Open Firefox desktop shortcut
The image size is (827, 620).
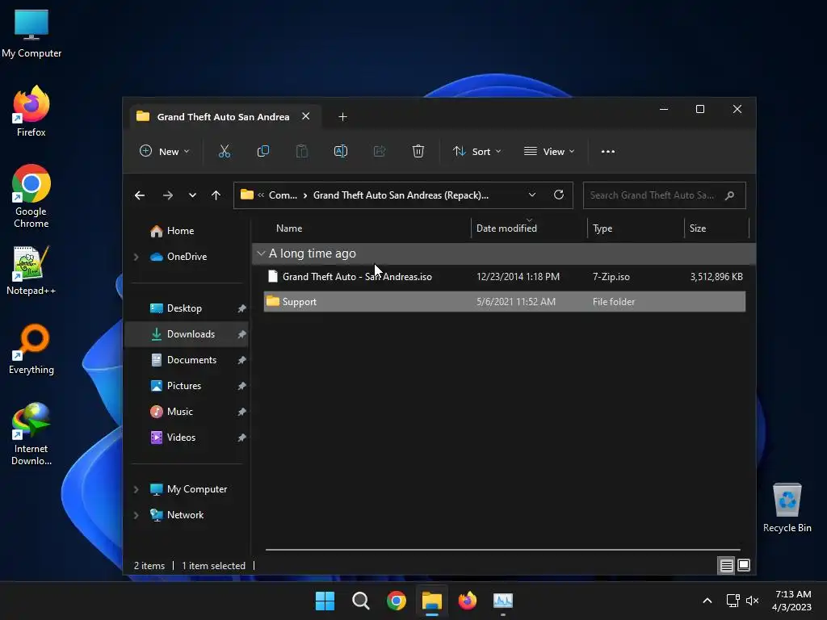coord(31,111)
